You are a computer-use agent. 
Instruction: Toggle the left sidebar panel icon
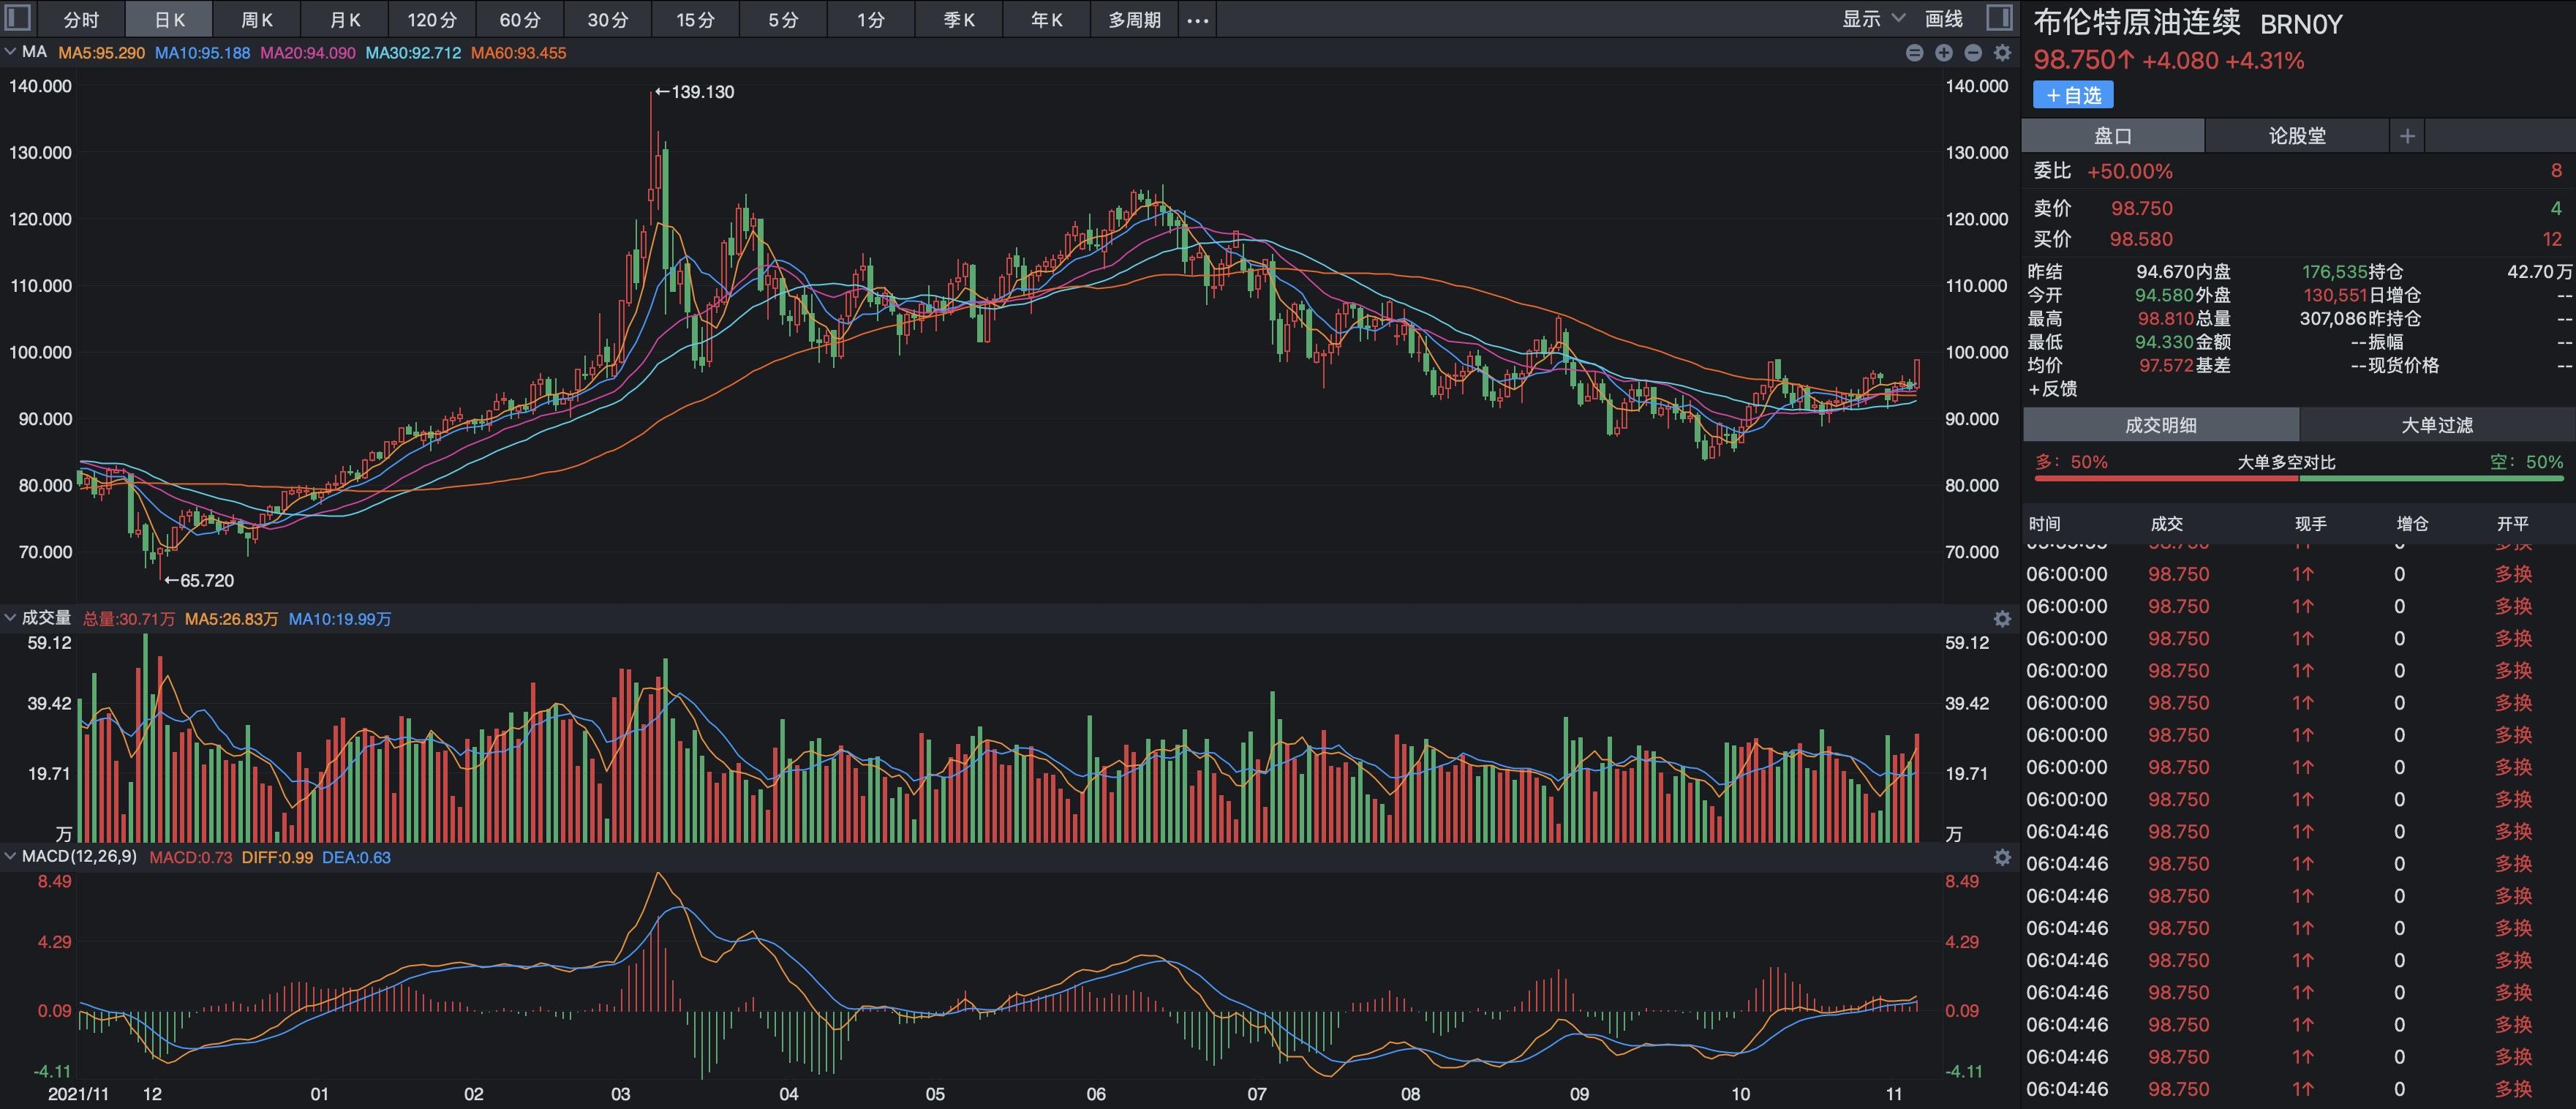coord(18,18)
